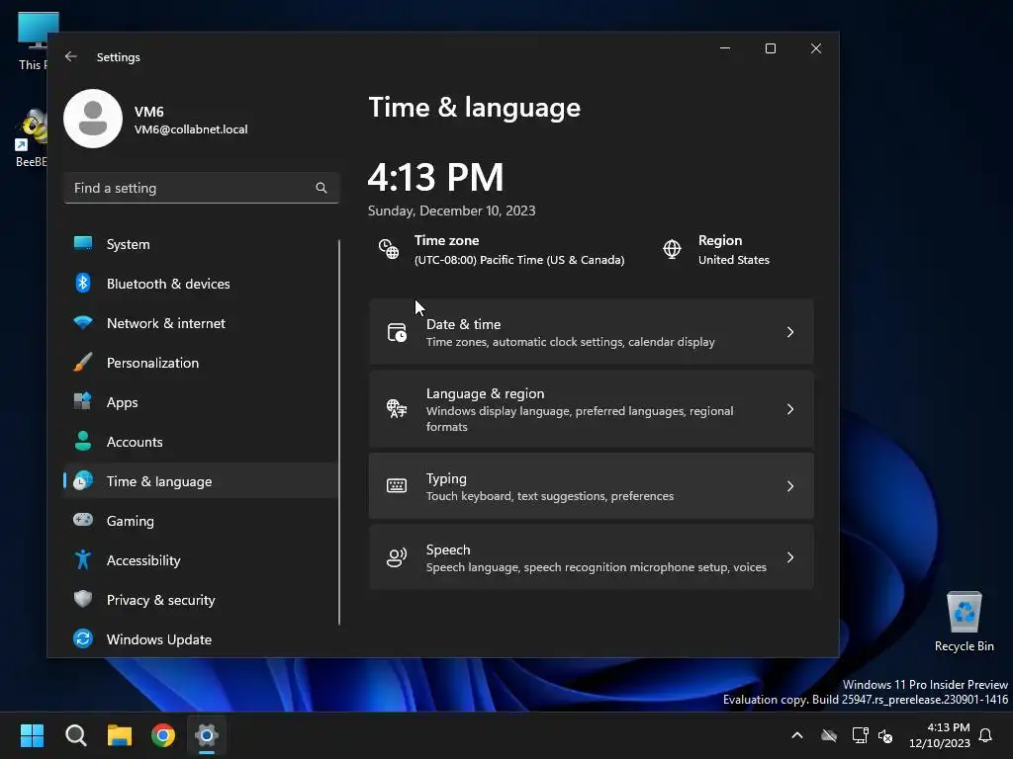Launch Google Chrome from taskbar

(163, 735)
